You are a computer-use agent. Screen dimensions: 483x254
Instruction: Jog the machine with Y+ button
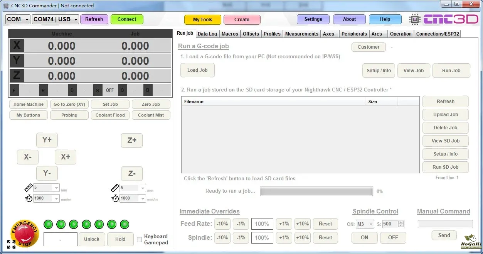(x=47, y=140)
